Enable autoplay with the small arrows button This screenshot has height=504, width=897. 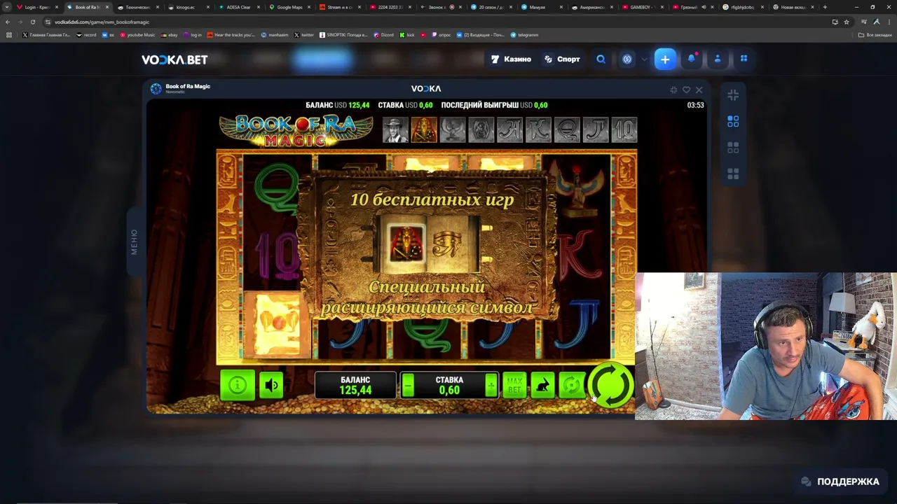click(572, 385)
